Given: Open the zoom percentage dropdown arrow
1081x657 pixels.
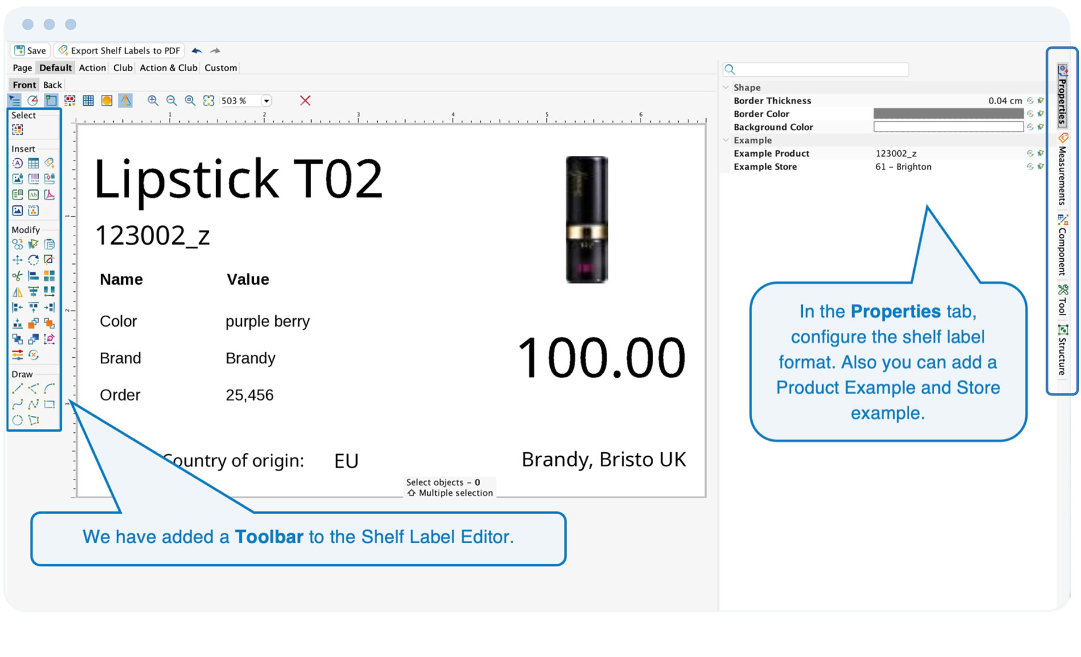Looking at the screenshot, I should click(x=266, y=101).
